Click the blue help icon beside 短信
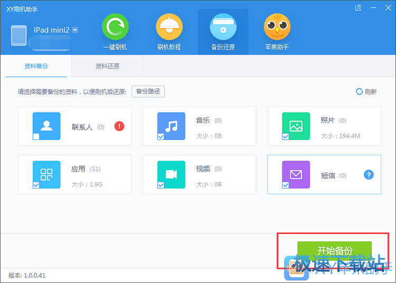This screenshot has width=396, height=283. tap(369, 175)
